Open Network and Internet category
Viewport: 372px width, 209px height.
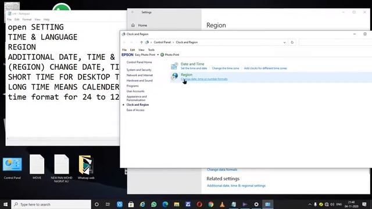(x=139, y=75)
